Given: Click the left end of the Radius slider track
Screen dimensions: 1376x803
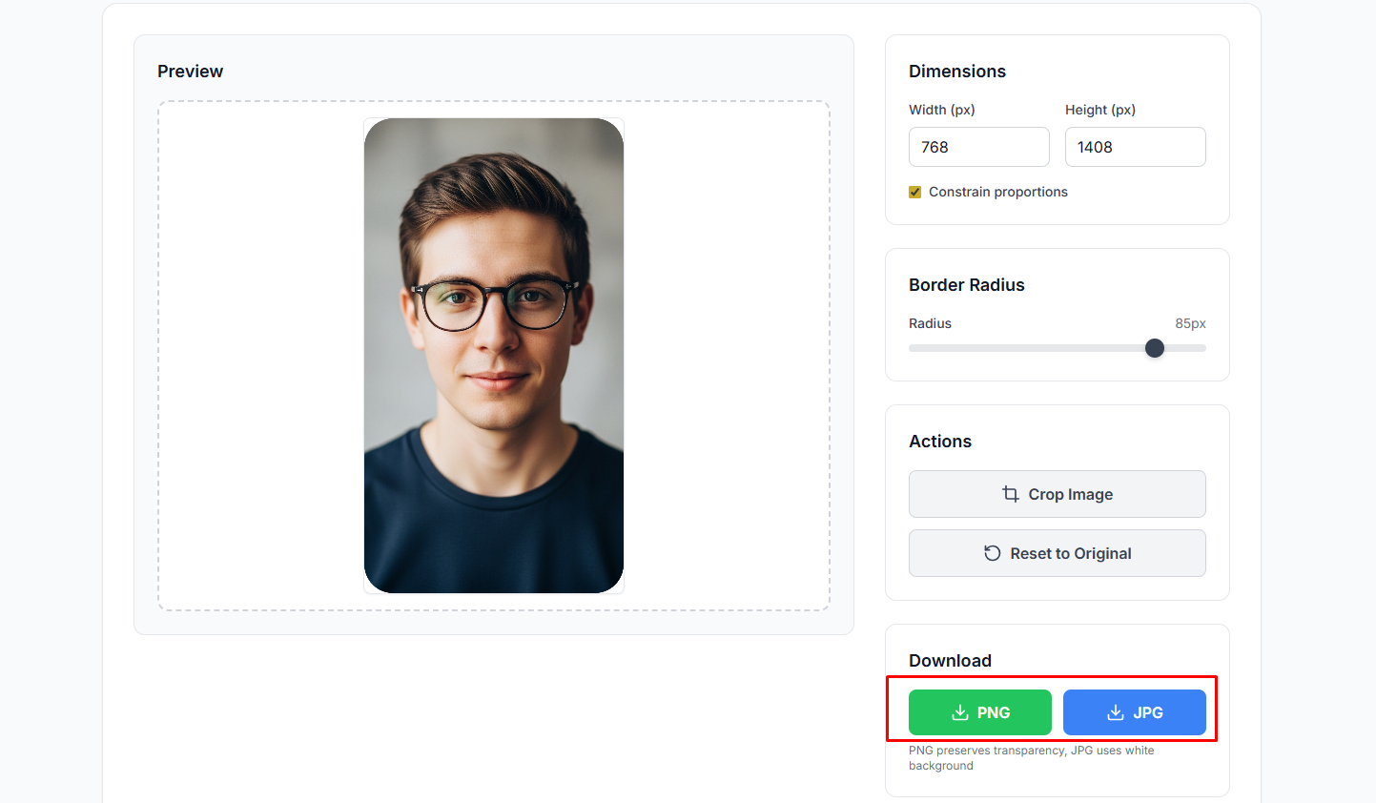Looking at the screenshot, I should tap(913, 348).
